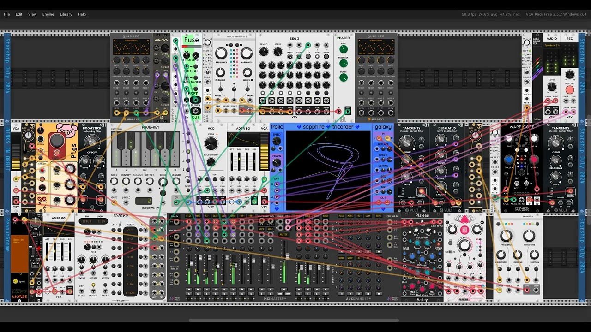Click the bottom horizontal scrollbar

click(x=295, y=320)
